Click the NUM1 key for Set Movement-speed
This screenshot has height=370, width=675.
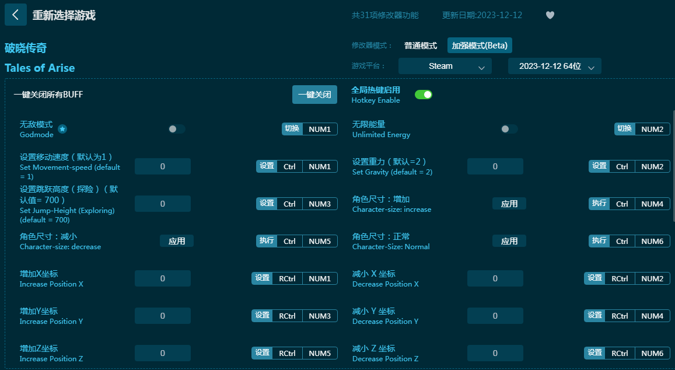pos(320,167)
